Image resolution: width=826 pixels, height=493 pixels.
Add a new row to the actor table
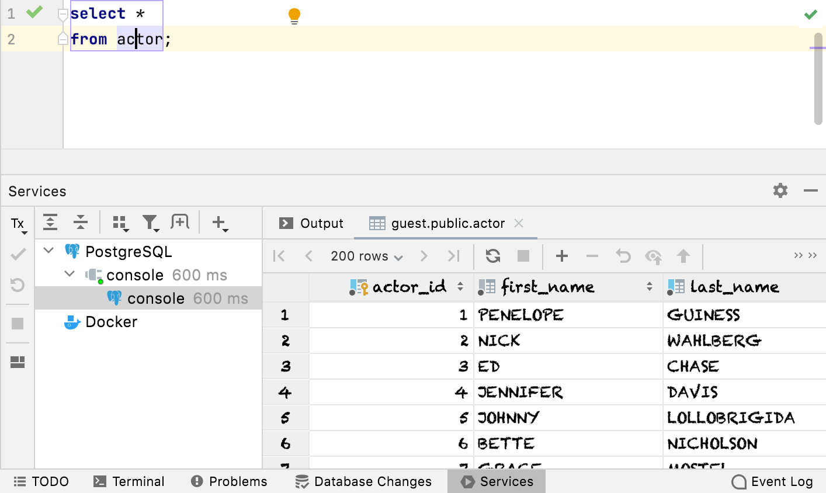point(561,256)
